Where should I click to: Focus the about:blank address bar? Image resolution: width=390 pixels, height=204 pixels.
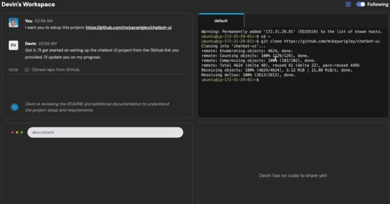point(105,132)
